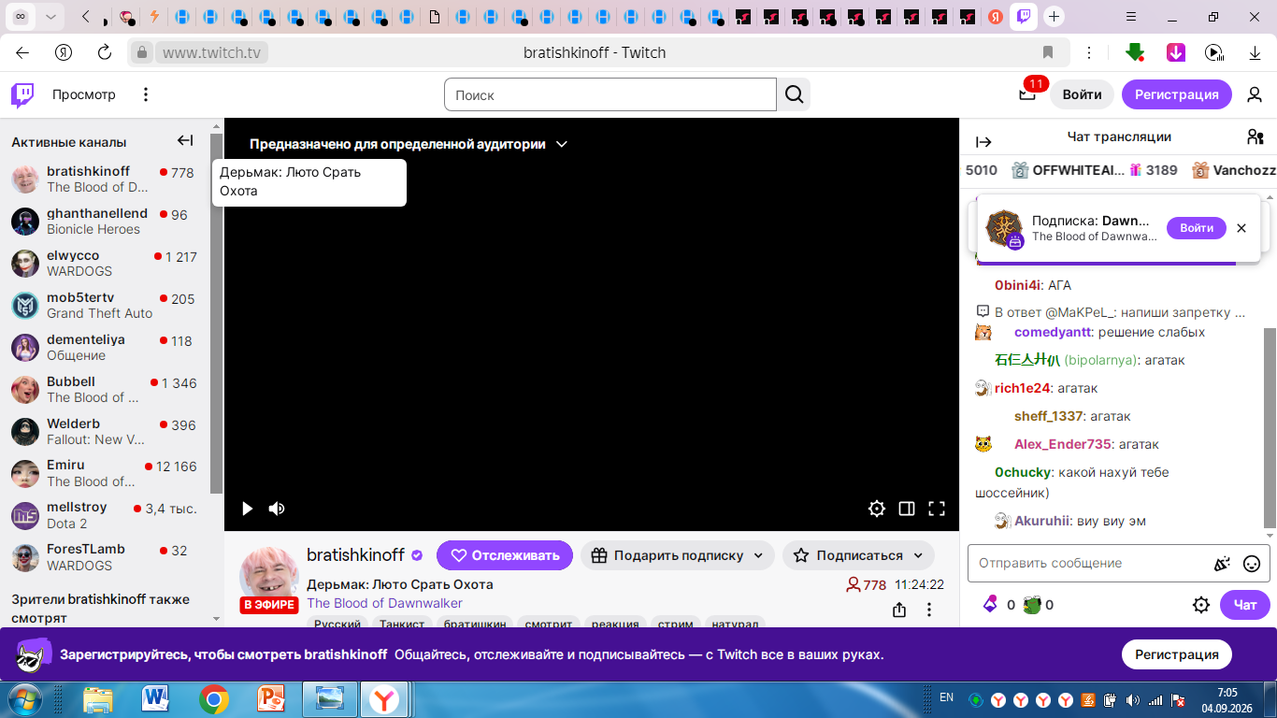Open emote picker in chat input

point(1252,564)
